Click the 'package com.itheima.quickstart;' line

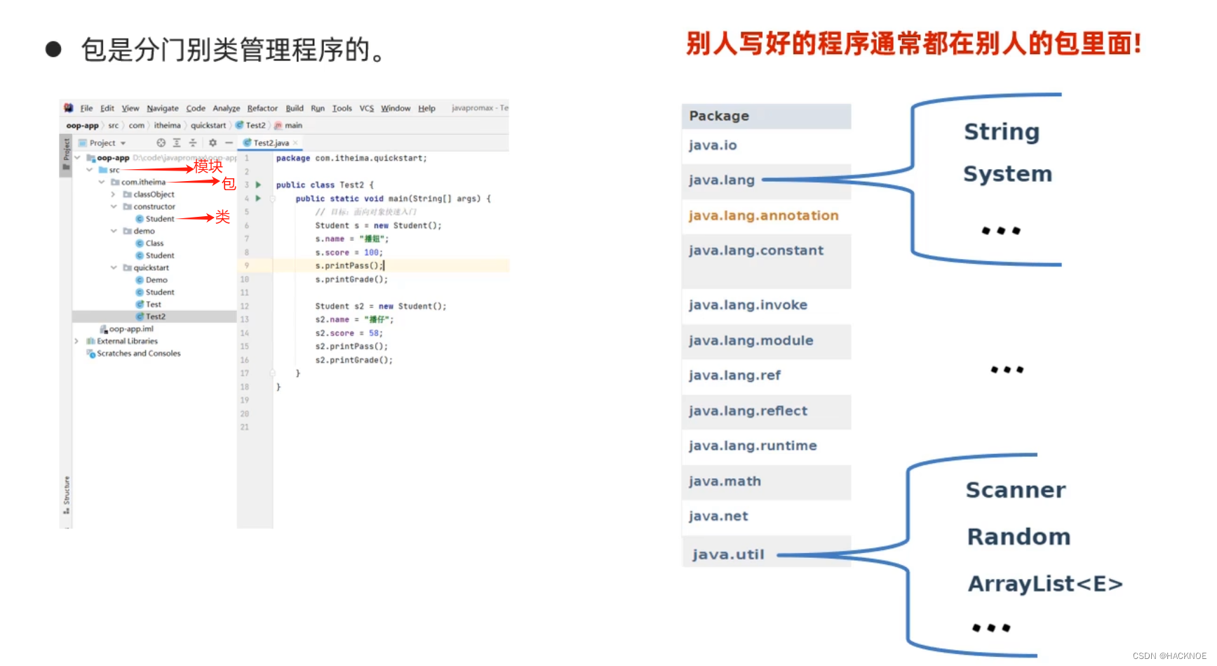(351, 159)
